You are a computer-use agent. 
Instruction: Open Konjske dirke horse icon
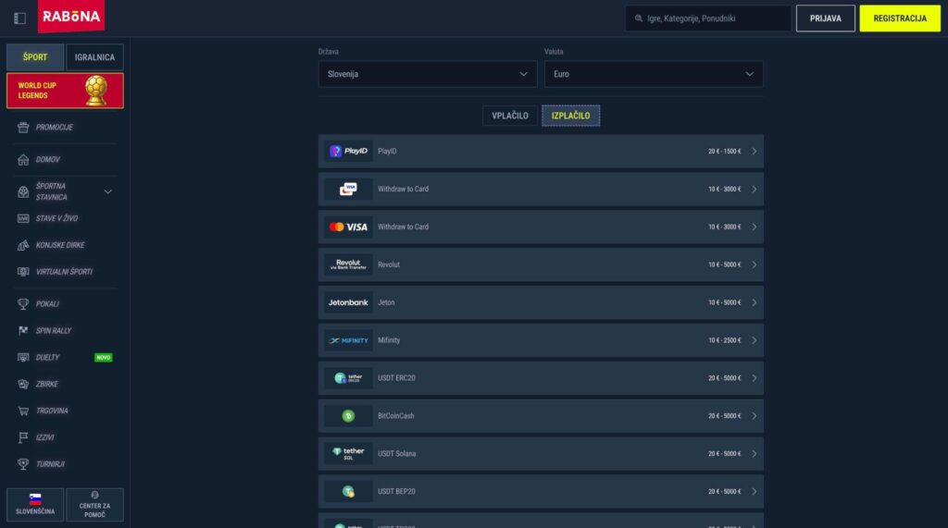23,245
